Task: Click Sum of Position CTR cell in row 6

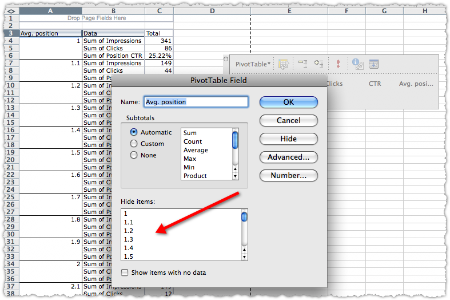Action: pyautogui.click(x=113, y=56)
